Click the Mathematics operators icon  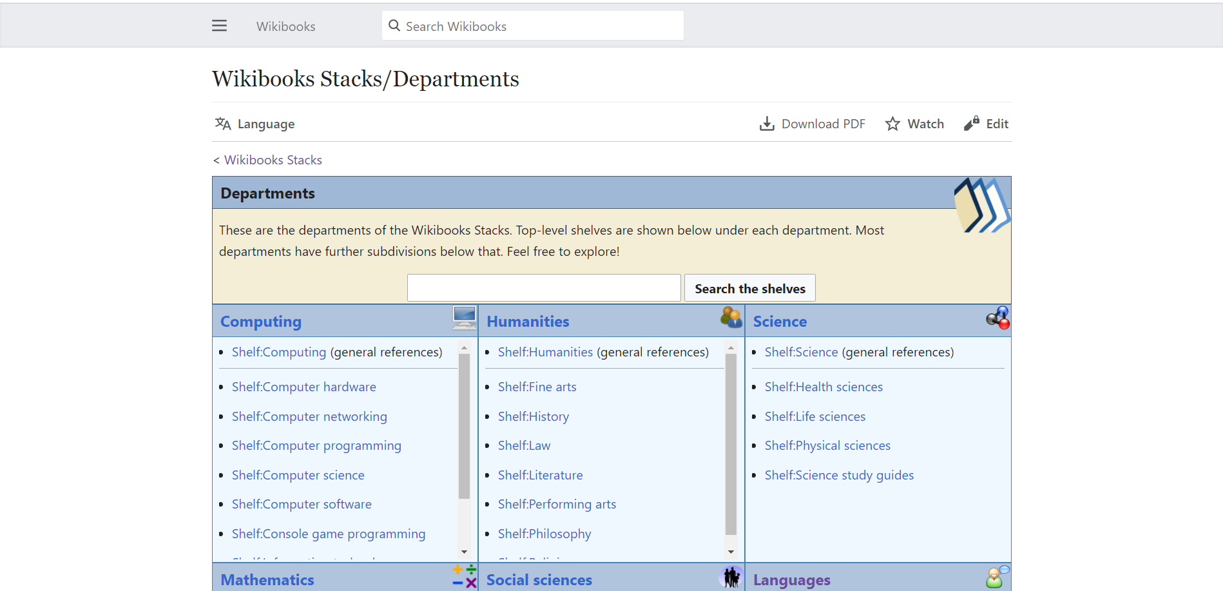pos(464,576)
